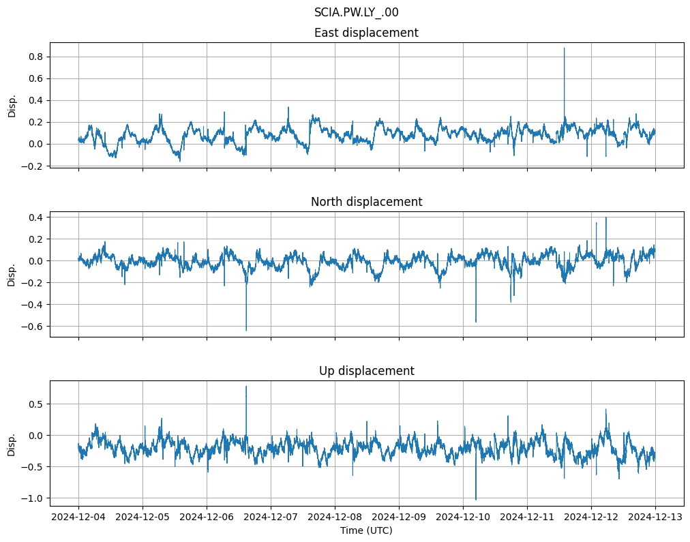Click the 2024-12-10 date tick label
690x542 pixels.
tap(463, 517)
